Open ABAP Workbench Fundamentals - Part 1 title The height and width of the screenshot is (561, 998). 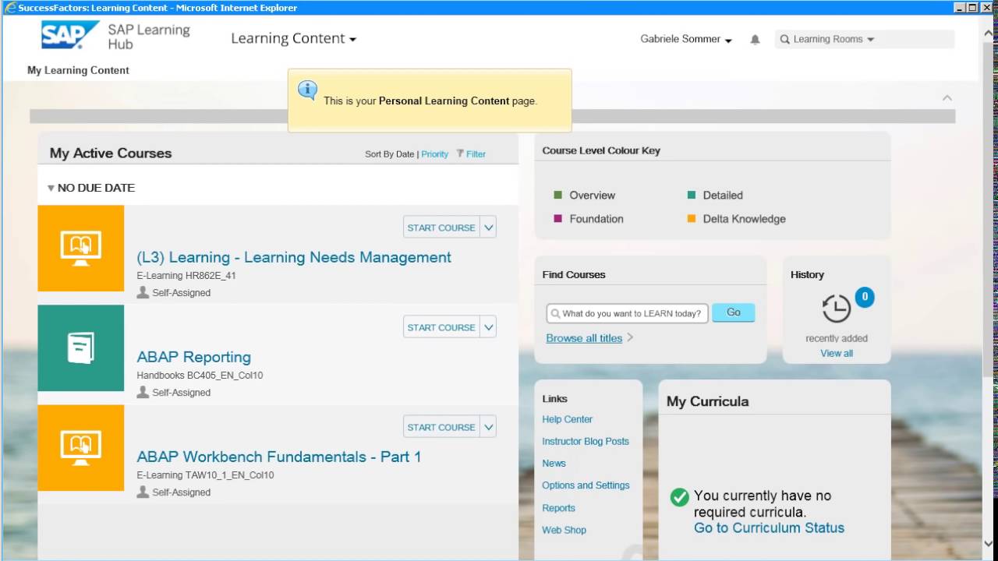tap(279, 457)
